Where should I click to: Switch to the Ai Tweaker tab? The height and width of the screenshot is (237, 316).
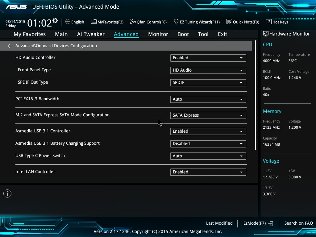(x=91, y=34)
